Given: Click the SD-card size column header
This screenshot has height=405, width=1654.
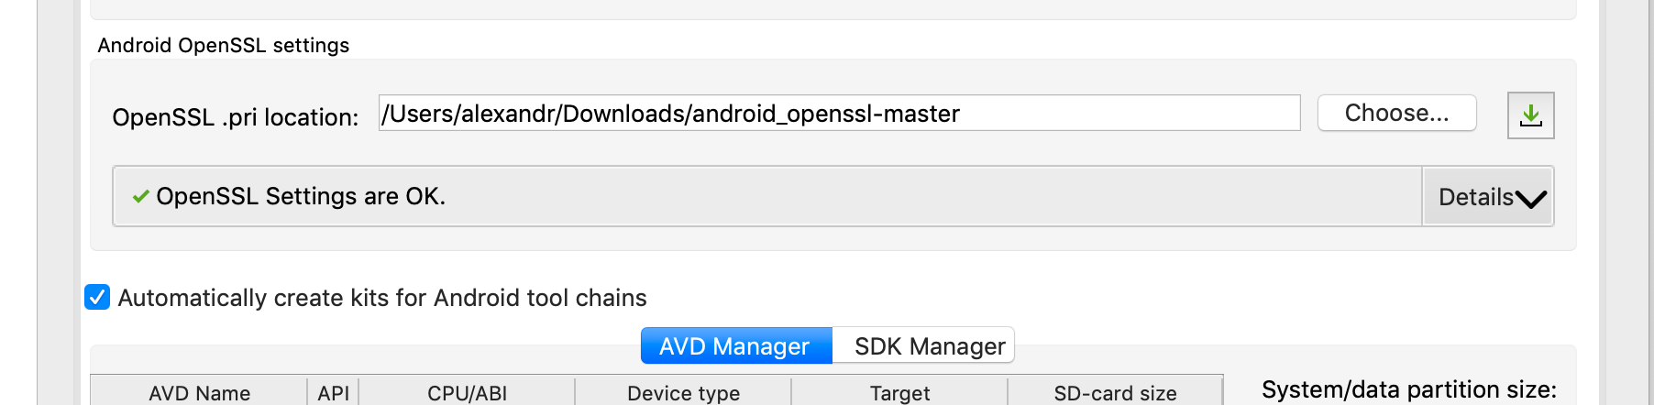Looking at the screenshot, I should pyautogui.click(x=1115, y=393).
